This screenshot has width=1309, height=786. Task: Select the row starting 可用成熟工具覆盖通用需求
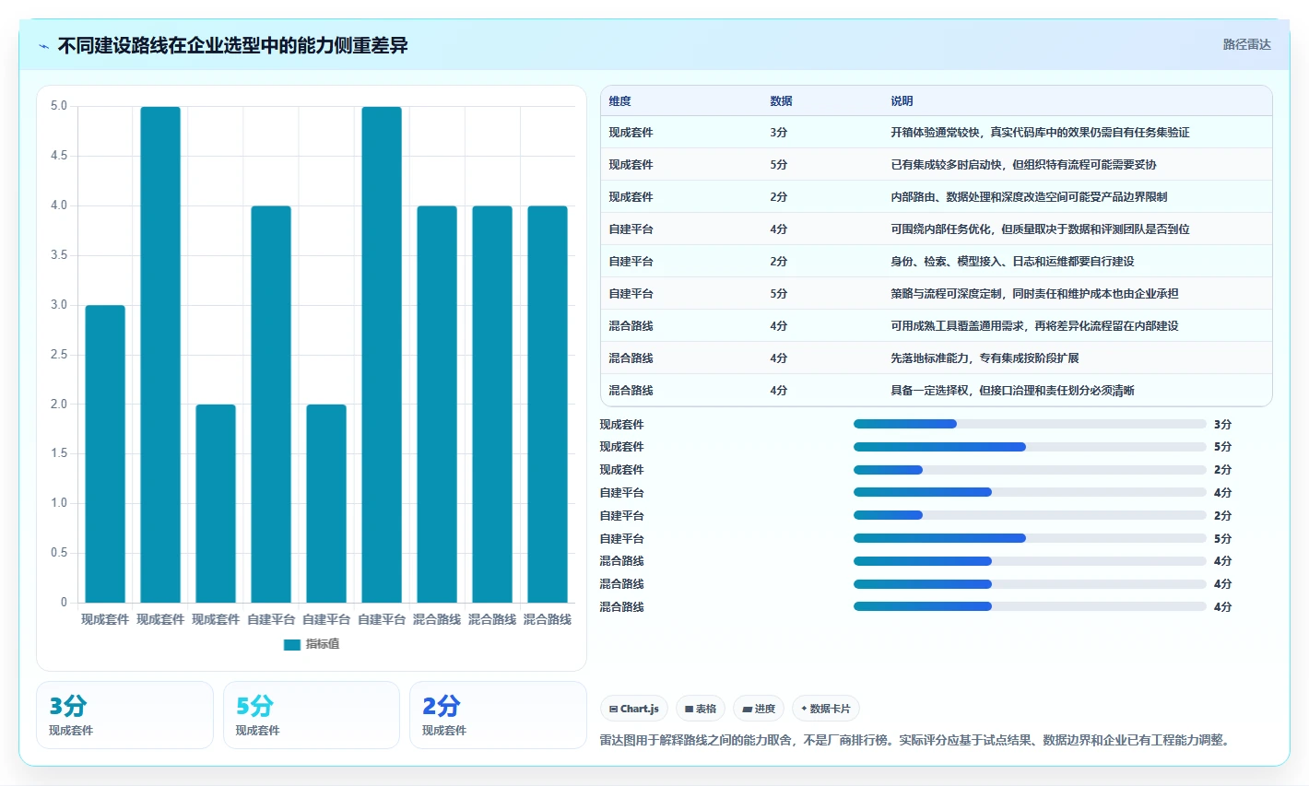[x=937, y=326]
